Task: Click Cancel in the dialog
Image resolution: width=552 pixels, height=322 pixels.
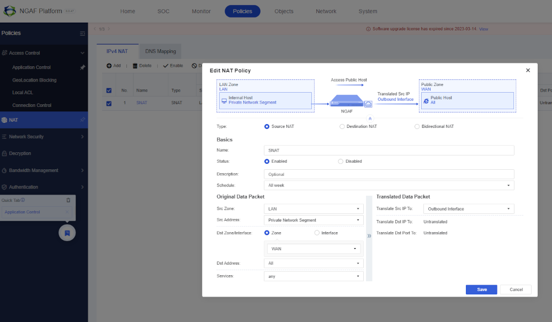Action: pyautogui.click(x=516, y=289)
